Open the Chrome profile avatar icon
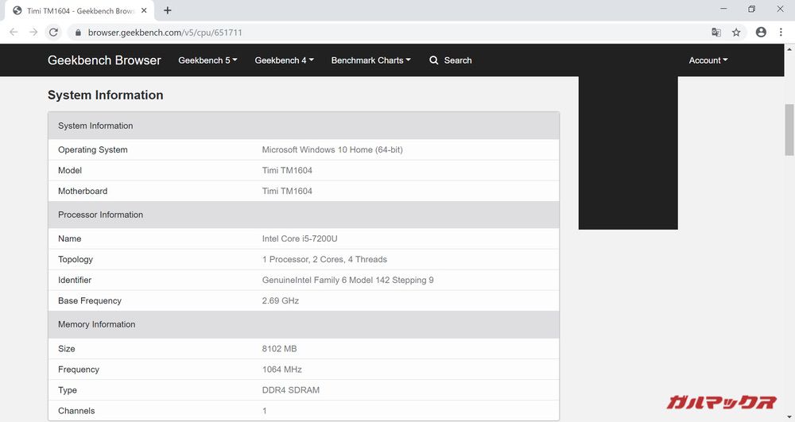 [761, 33]
